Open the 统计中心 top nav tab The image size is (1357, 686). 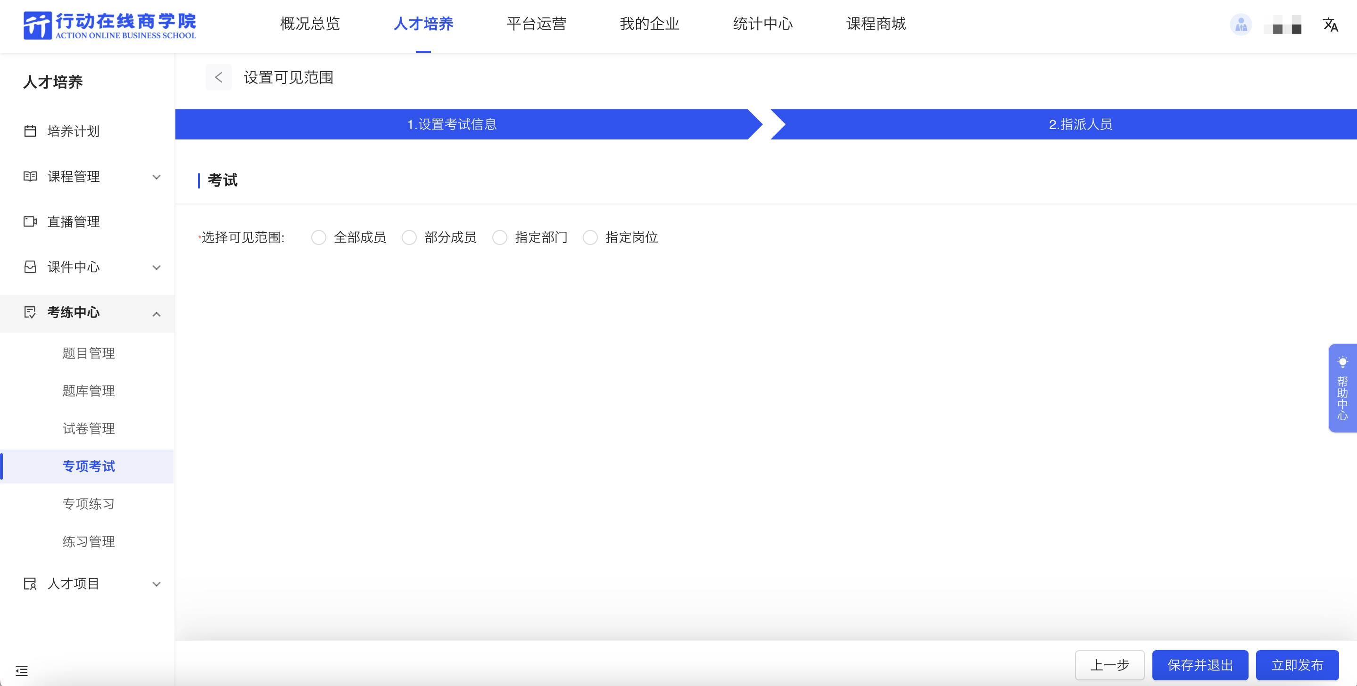(x=763, y=24)
